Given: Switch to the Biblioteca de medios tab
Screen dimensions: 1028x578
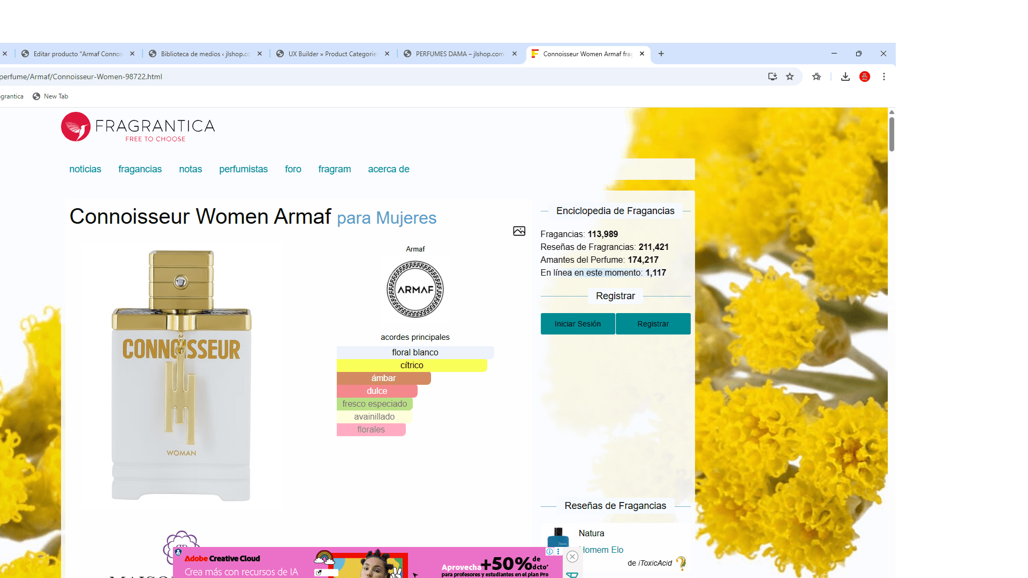Looking at the screenshot, I should click(205, 54).
